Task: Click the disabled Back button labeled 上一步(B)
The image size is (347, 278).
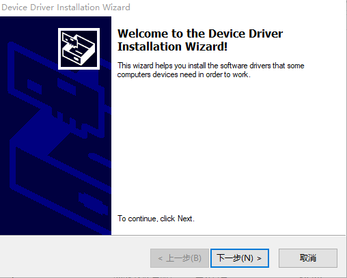Action: (x=180, y=258)
